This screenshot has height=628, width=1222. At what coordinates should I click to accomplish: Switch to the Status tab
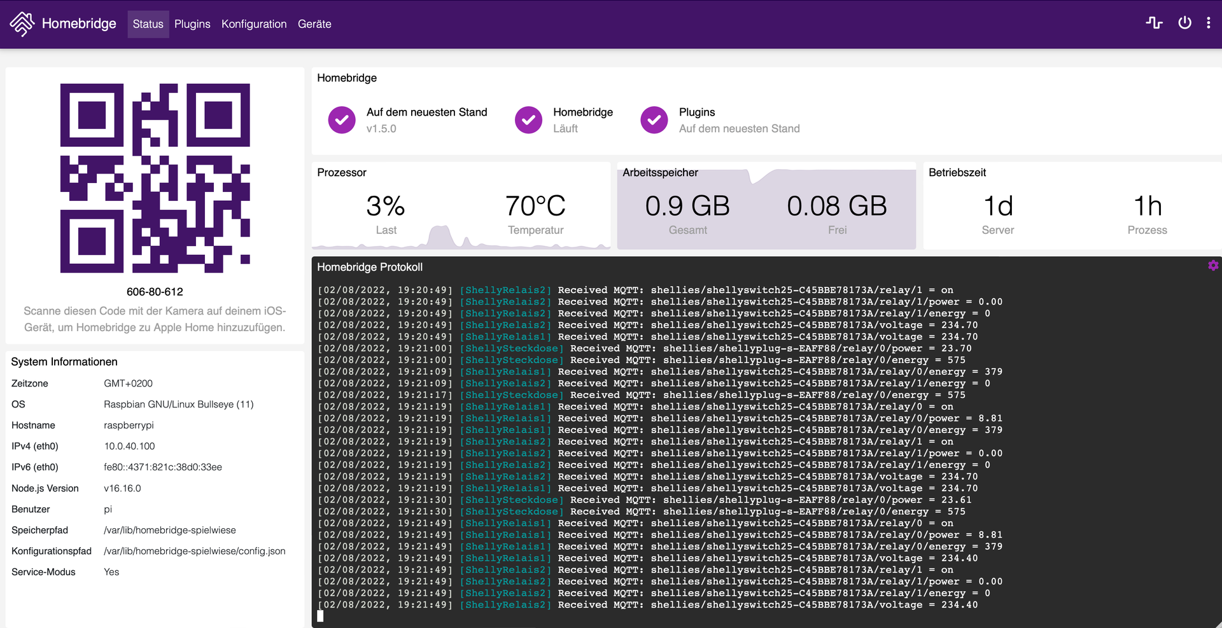pyautogui.click(x=148, y=24)
